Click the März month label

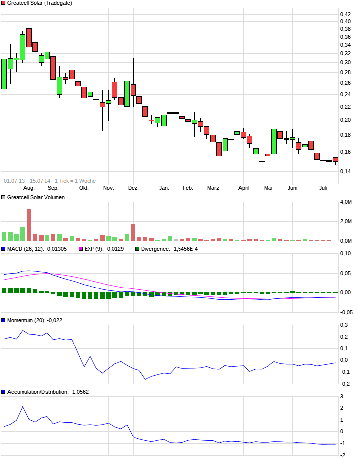(x=213, y=188)
